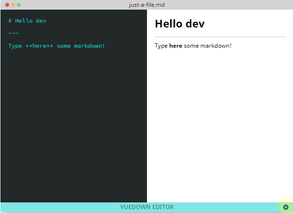
Task: Click "Type **here** some markdown!" in editor
Action: tap(56, 46)
